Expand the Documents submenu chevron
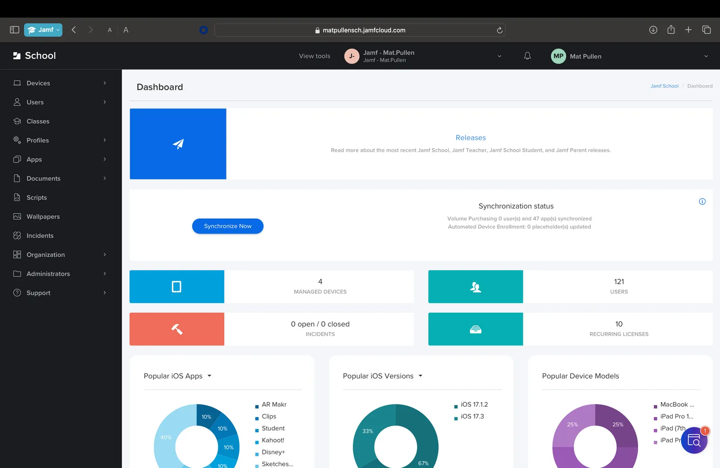720x468 pixels. coord(105,178)
